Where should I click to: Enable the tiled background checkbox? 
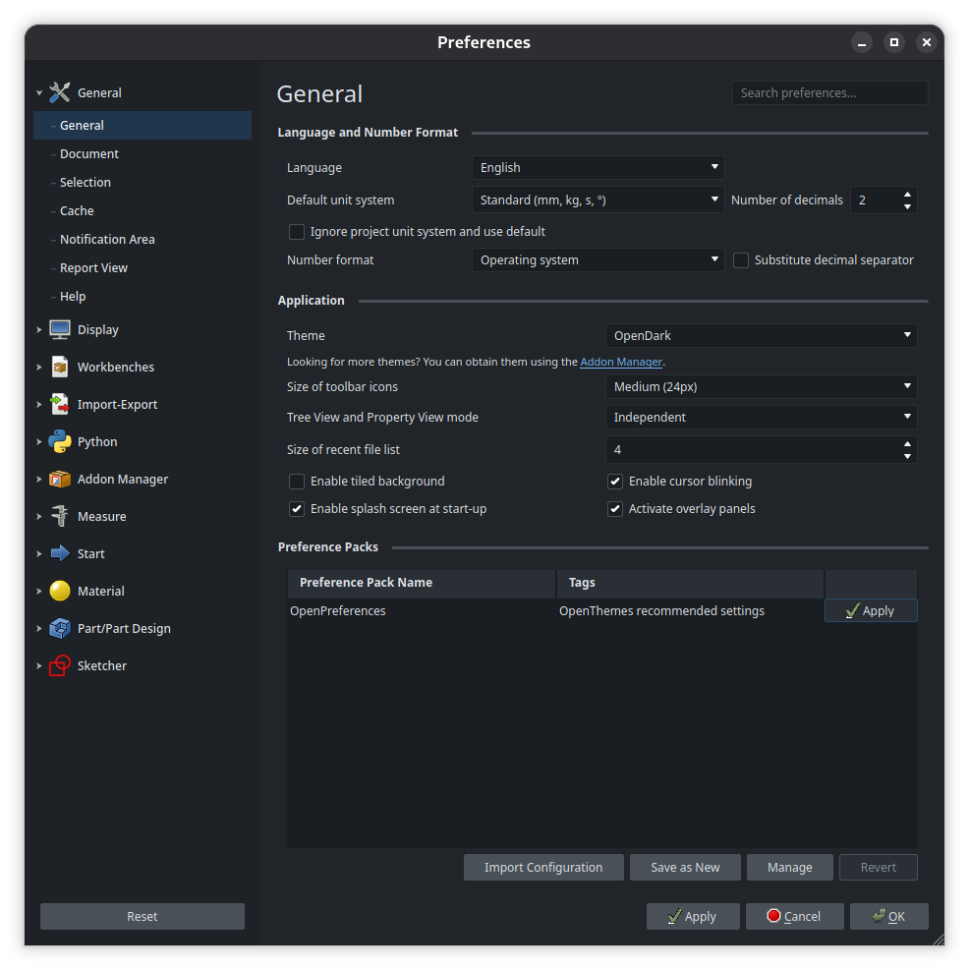(x=297, y=482)
